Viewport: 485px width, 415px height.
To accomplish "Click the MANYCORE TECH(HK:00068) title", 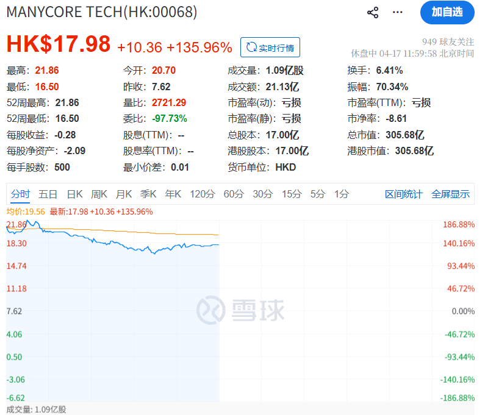I will point(101,12).
